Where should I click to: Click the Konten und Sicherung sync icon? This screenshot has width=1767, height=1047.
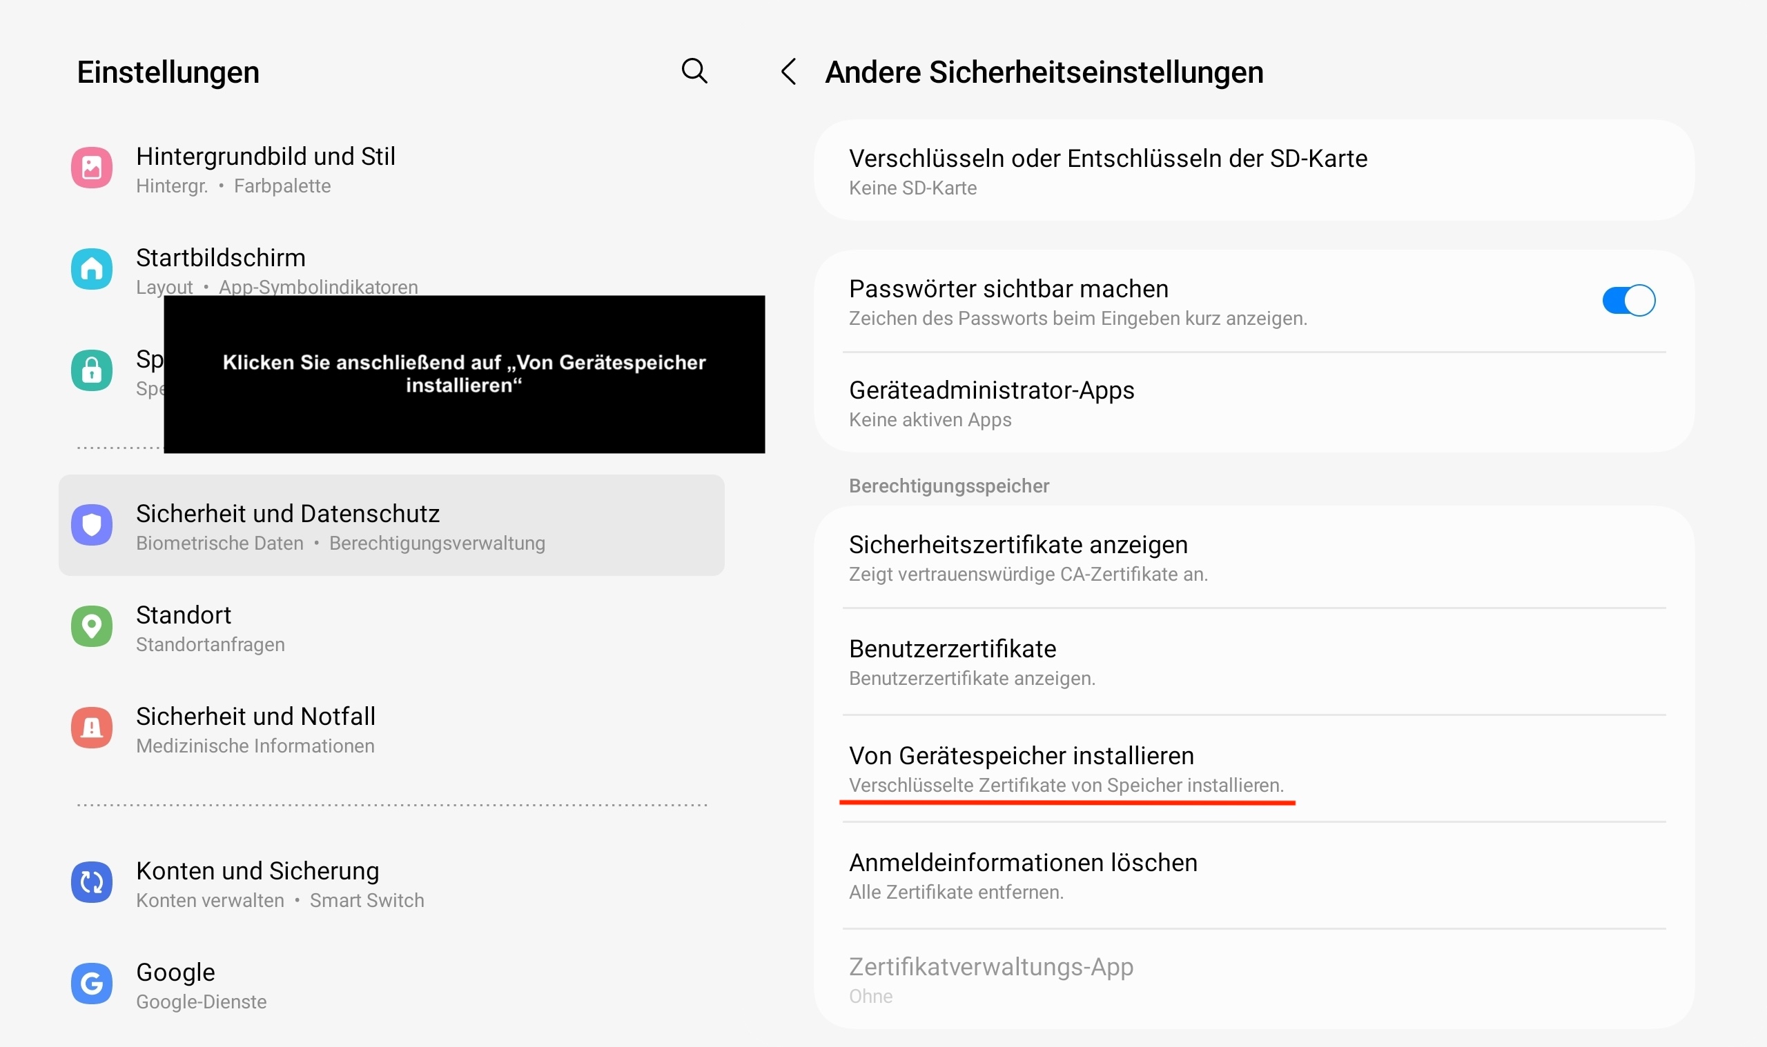[x=92, y=882]
